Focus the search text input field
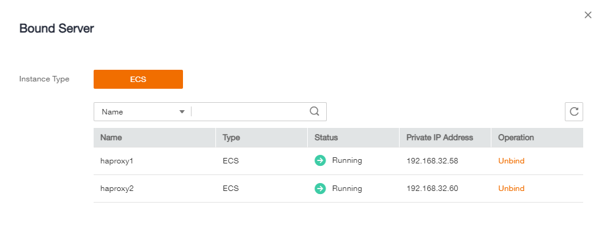The image size is (604, 243). pos(250,111)
